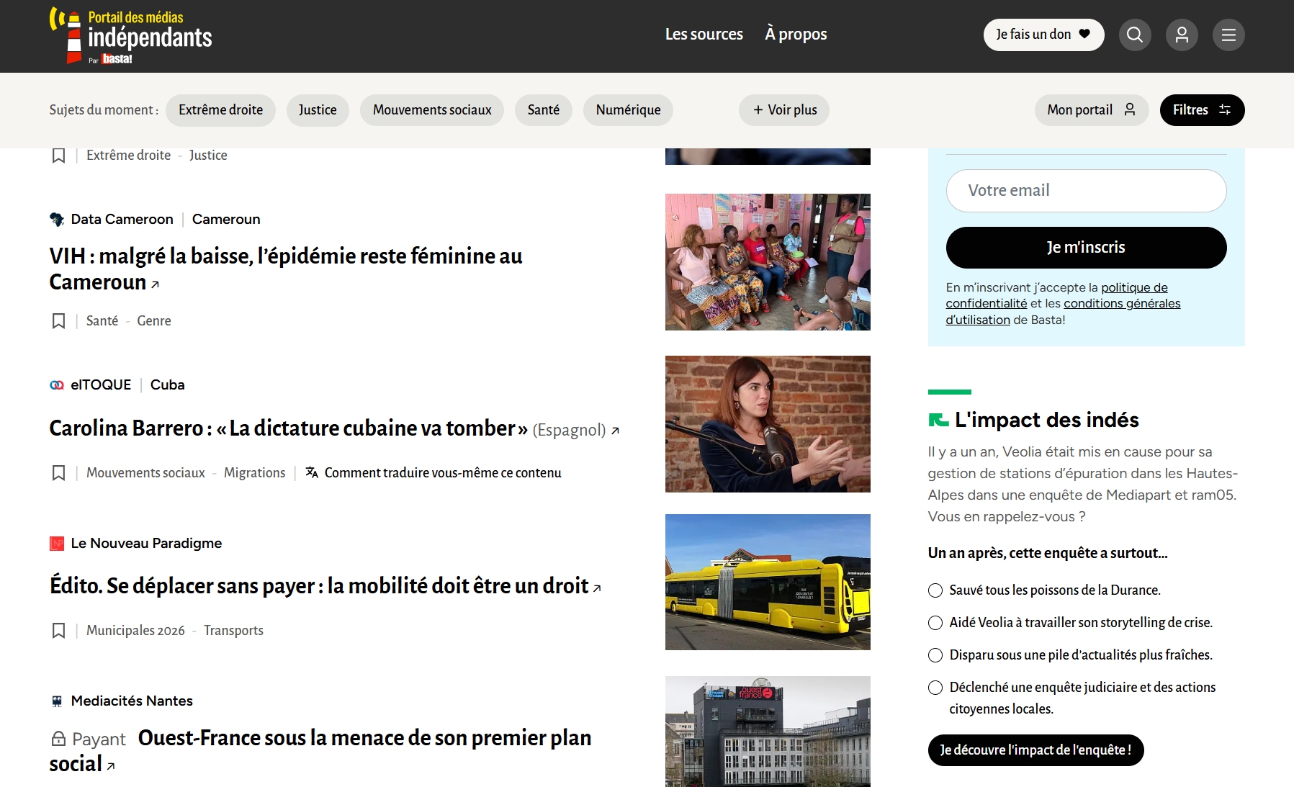This screenshot has width=1294, height=787.
Task: Select 'Sauvé tous les poissons' radio option
Action: pyautogui.click(x=935, y=590)
